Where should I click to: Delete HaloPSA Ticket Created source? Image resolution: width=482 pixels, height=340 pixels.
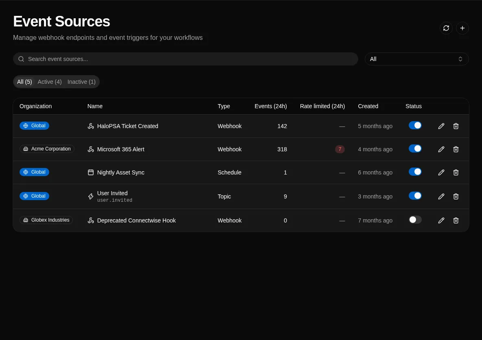click(456, 126)
